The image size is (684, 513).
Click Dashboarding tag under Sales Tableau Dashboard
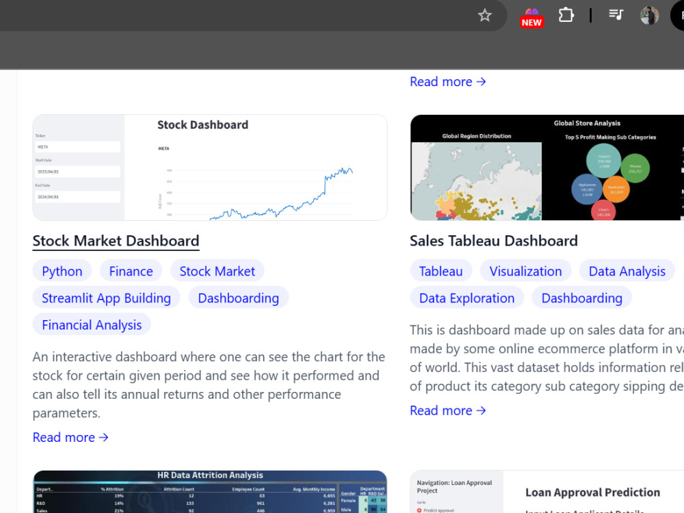tap(582, 298)
